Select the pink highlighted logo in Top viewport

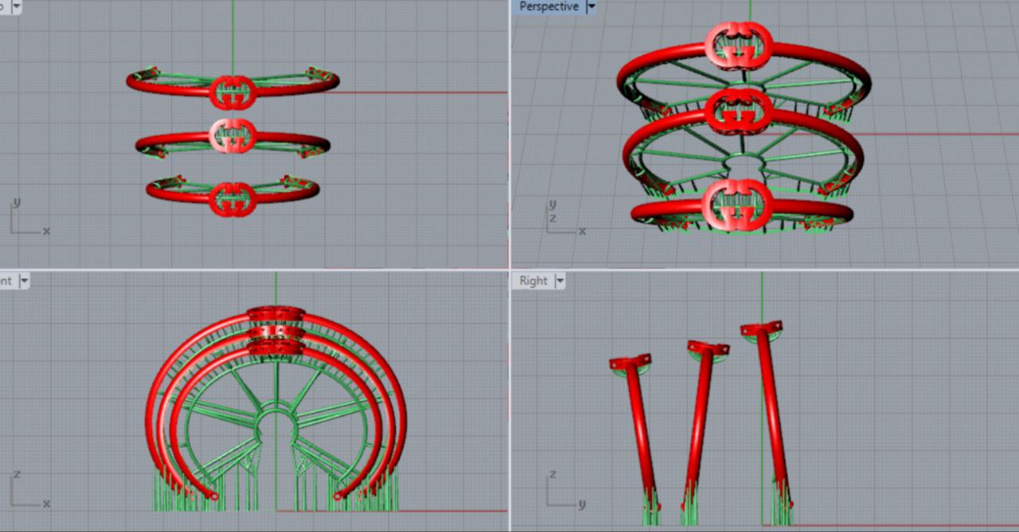tap(232, 134)
